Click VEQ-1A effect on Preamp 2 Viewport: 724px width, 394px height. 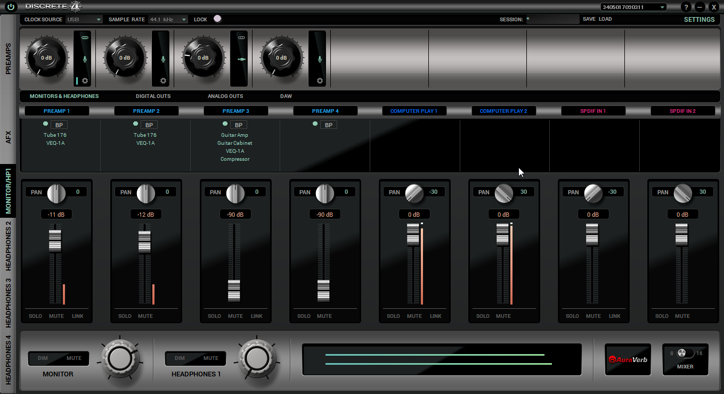[x=145, y=143]
